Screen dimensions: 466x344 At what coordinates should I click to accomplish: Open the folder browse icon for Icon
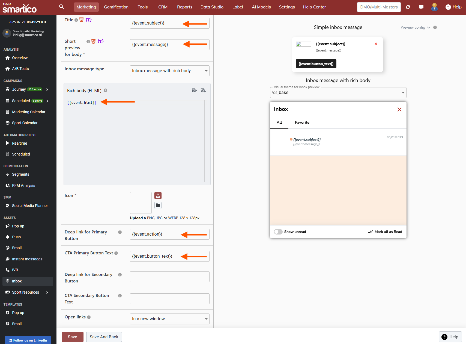(x=158, y=205)
